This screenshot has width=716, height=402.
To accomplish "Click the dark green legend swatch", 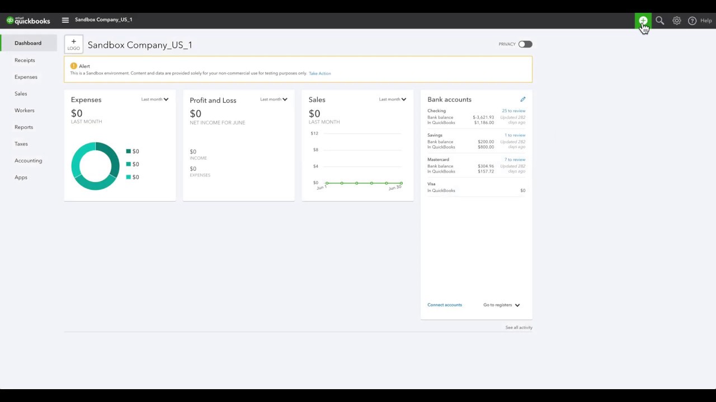I will (x=129, y=151).
